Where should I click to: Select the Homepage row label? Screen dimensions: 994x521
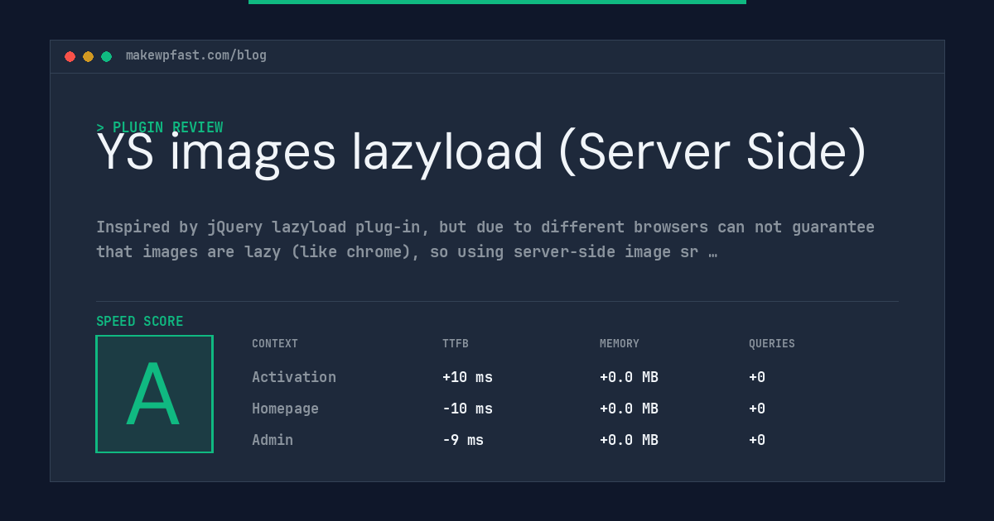(x=285, y=409)
